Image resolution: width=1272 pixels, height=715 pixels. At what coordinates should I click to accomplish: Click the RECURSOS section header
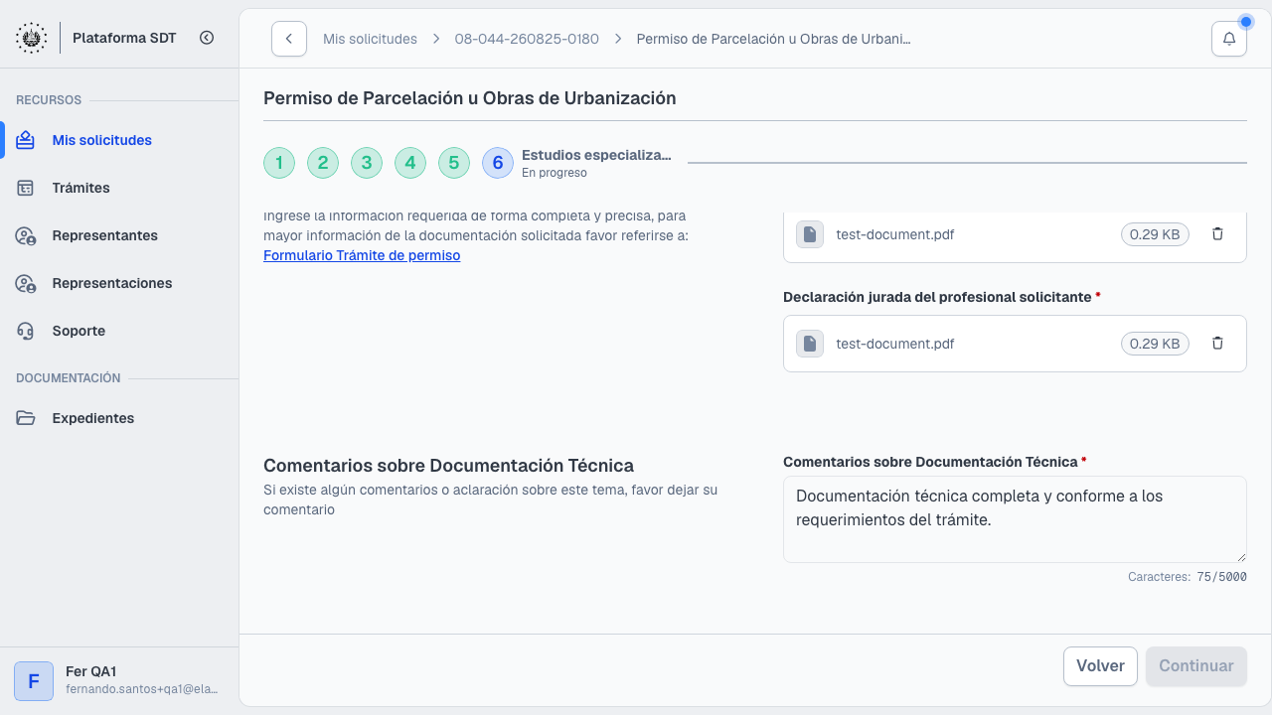coord(49,100)
